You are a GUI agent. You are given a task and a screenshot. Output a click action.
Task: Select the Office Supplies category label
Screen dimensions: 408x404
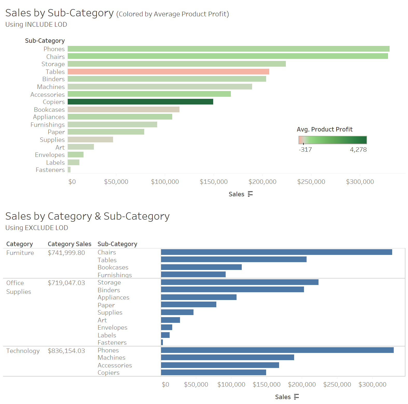(19, 287)
